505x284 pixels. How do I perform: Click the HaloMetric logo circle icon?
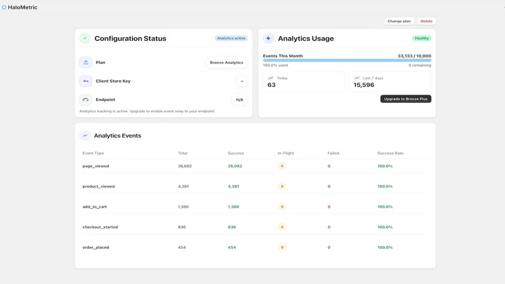click(x=4, y=8)
